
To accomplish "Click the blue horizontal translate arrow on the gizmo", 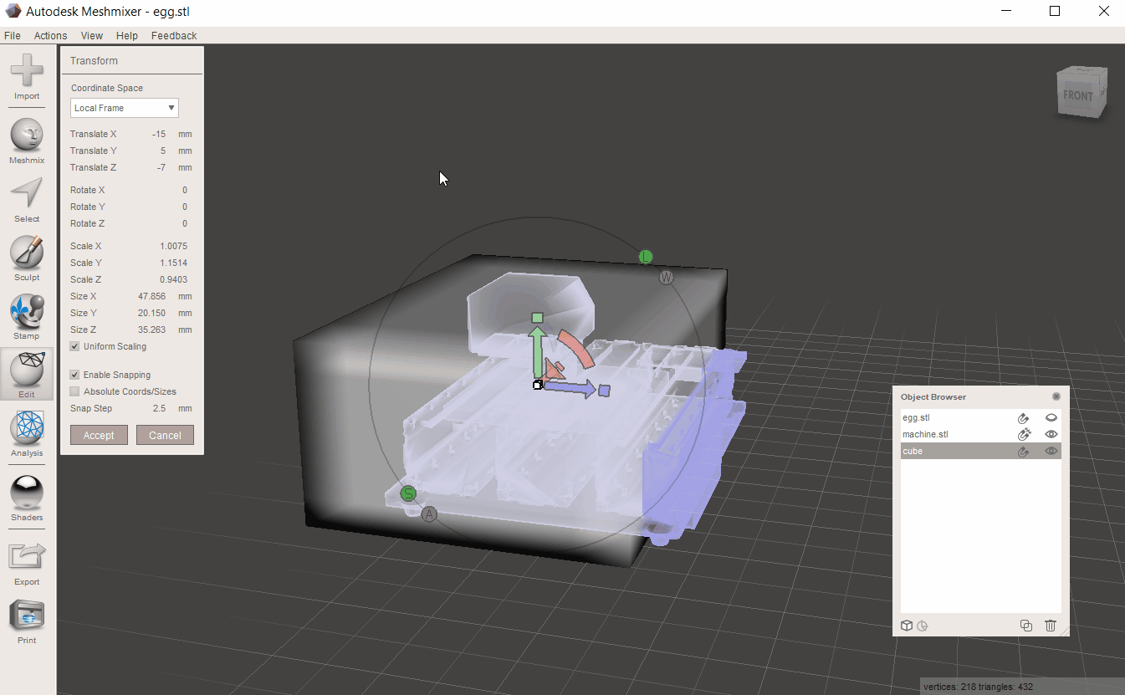I will point(570,388).
